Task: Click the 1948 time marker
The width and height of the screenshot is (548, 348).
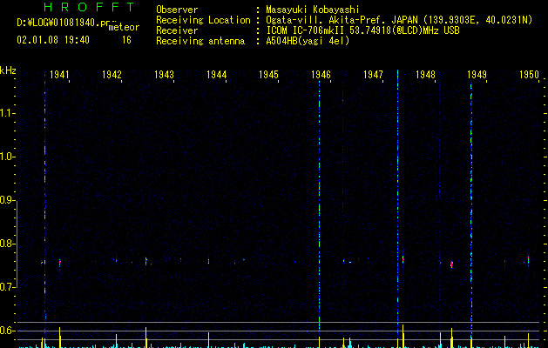Action: tap(425, 74)
